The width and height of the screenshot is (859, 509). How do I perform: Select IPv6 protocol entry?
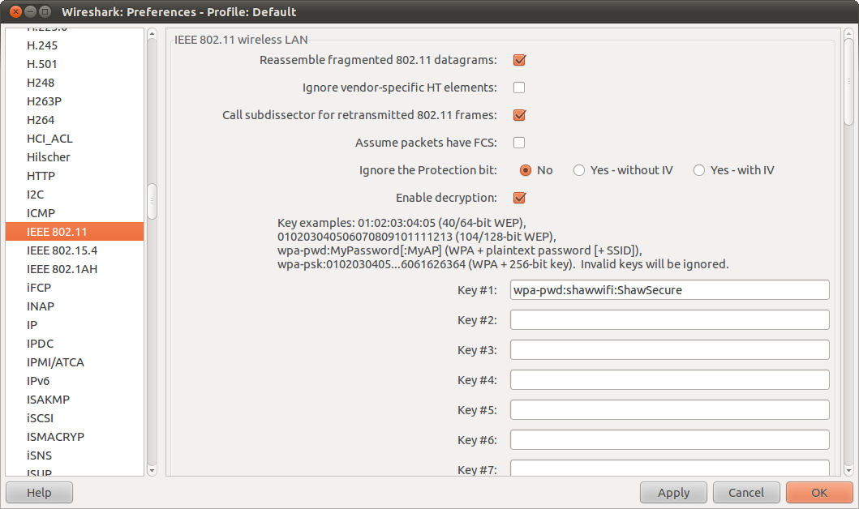pos(38,381)
